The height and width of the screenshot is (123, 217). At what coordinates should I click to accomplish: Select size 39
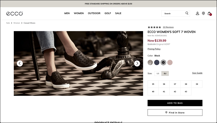point(197,84)
